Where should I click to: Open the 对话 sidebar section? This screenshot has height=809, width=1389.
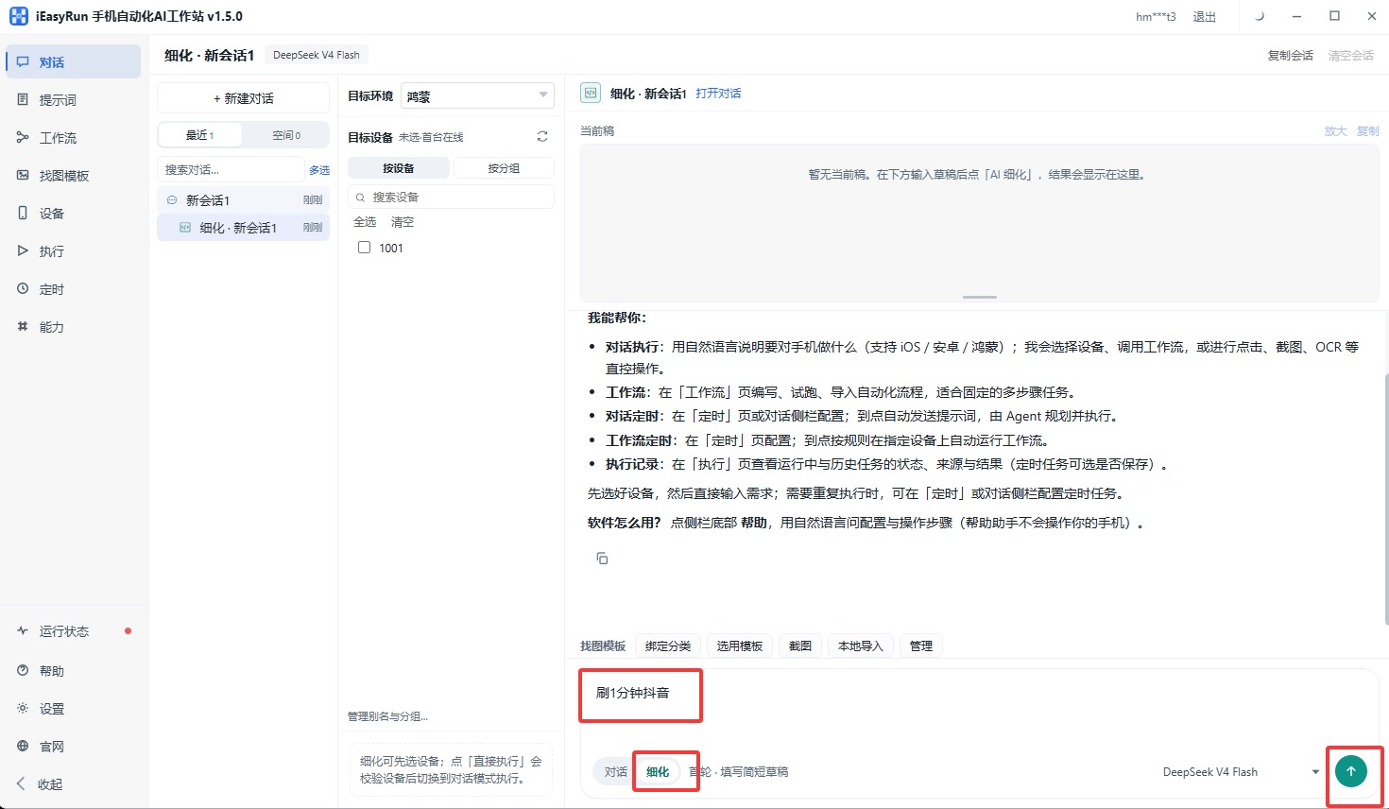tap(73, 62)
